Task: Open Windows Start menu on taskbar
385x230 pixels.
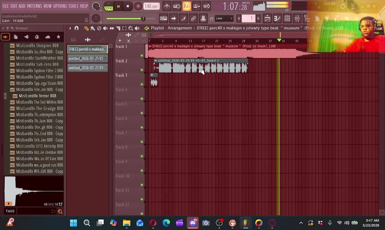Action: click(x=74, y=223)
